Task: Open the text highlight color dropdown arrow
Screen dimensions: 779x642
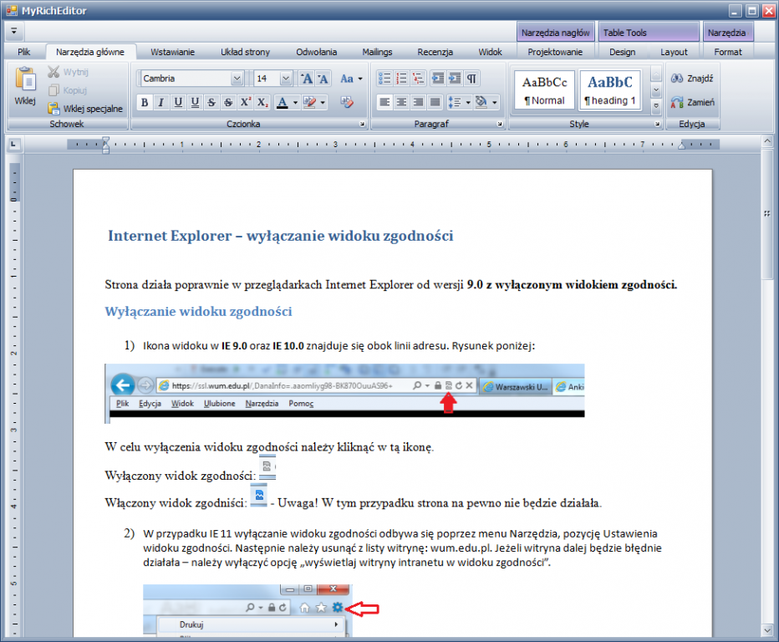Action: click(323, 103)
